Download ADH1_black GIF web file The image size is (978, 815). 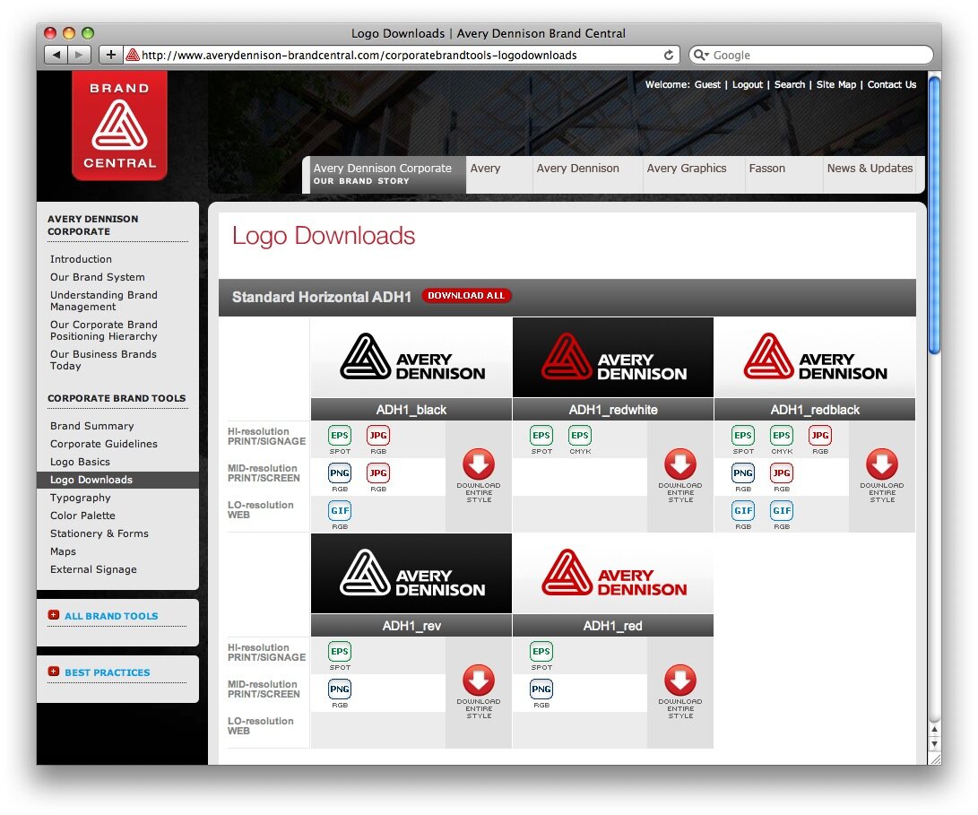(x=340, y=510)
